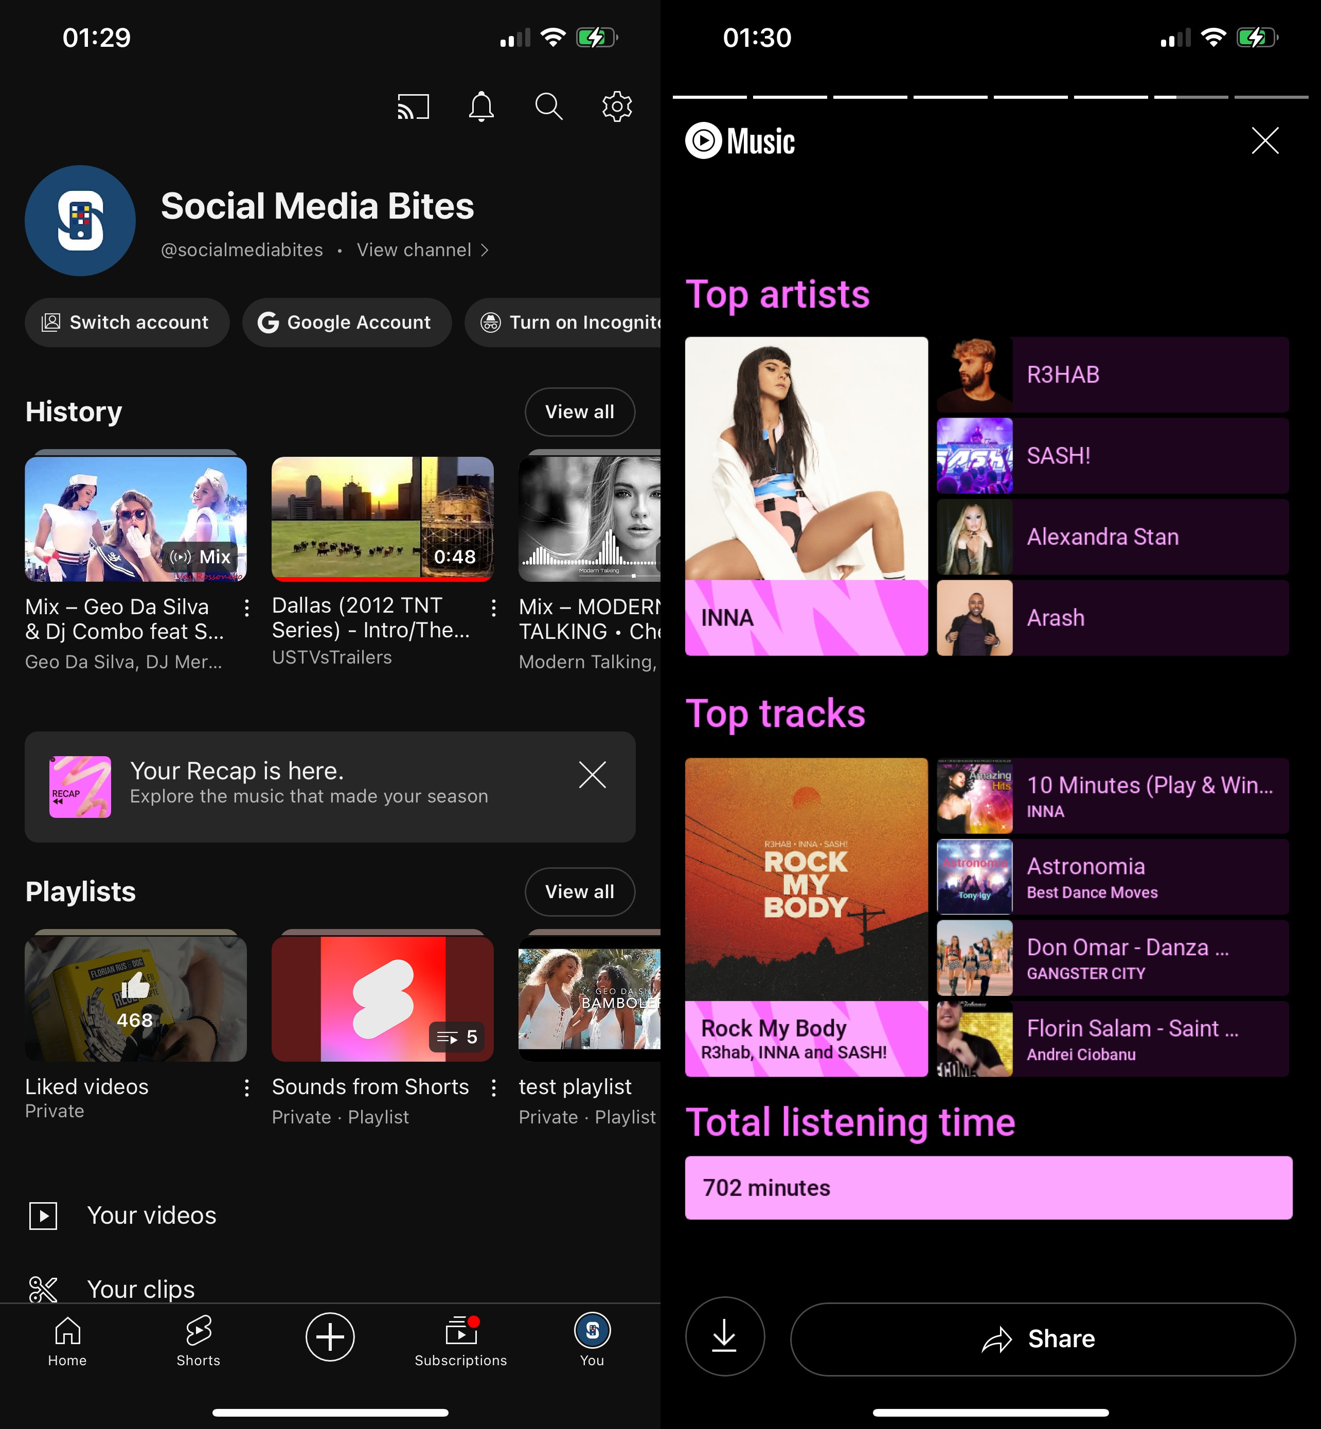This screenshot has width=1321, height=1429.
Task: Open Dallas 2012 TNT Series video thumbnail
Action: pos(382,519)
